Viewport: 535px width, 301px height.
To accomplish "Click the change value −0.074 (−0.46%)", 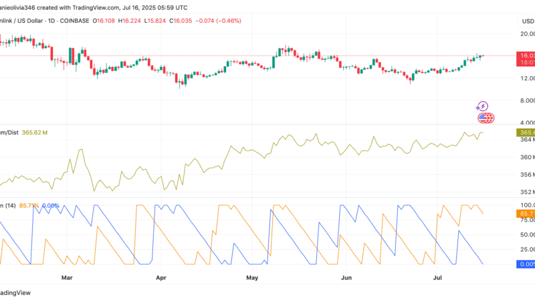I will click(219, 21).
